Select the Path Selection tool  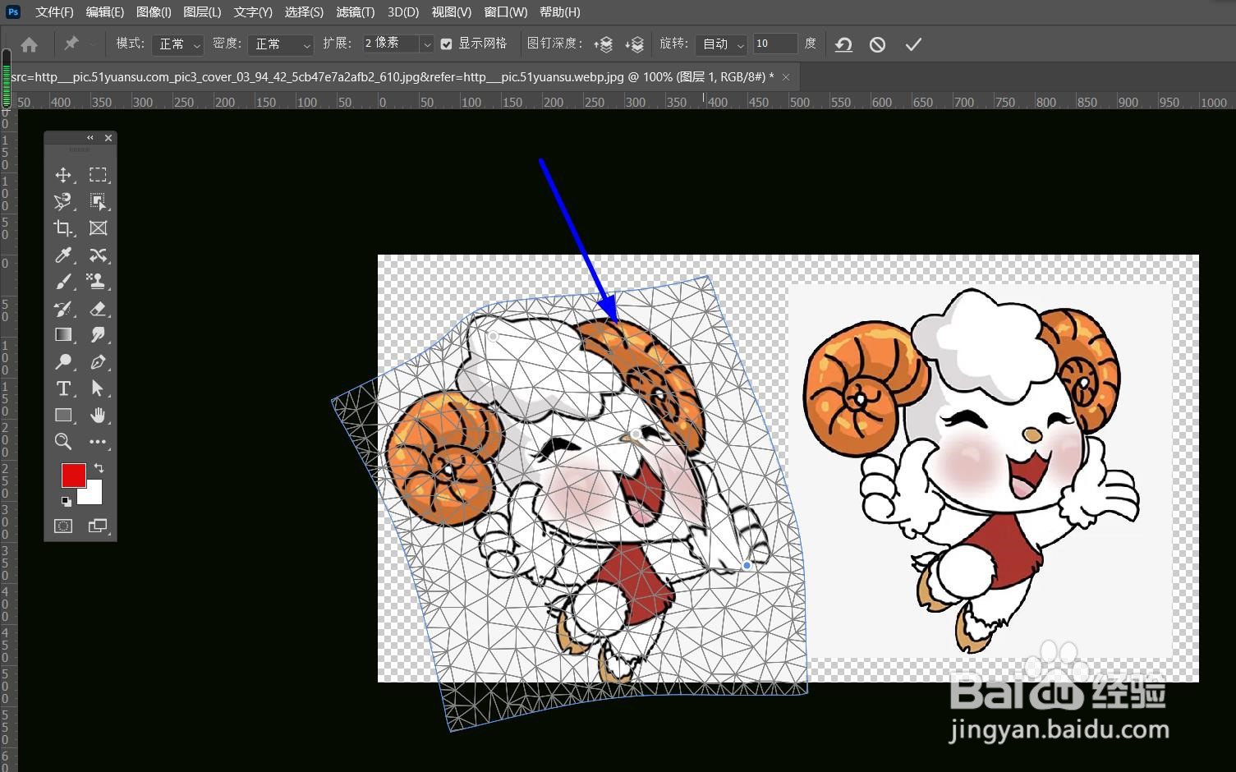[98, 388]
